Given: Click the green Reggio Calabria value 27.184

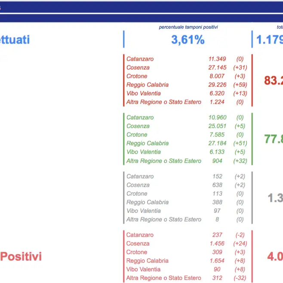Looking at the screenshot, I should (217, 143).
